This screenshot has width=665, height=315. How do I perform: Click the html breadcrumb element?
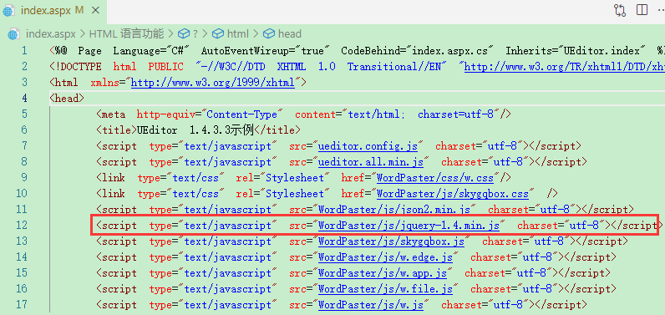[x=238, y=34]
